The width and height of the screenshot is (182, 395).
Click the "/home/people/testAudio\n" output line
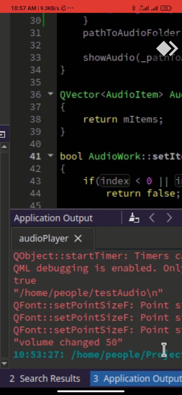pos(88,293)
